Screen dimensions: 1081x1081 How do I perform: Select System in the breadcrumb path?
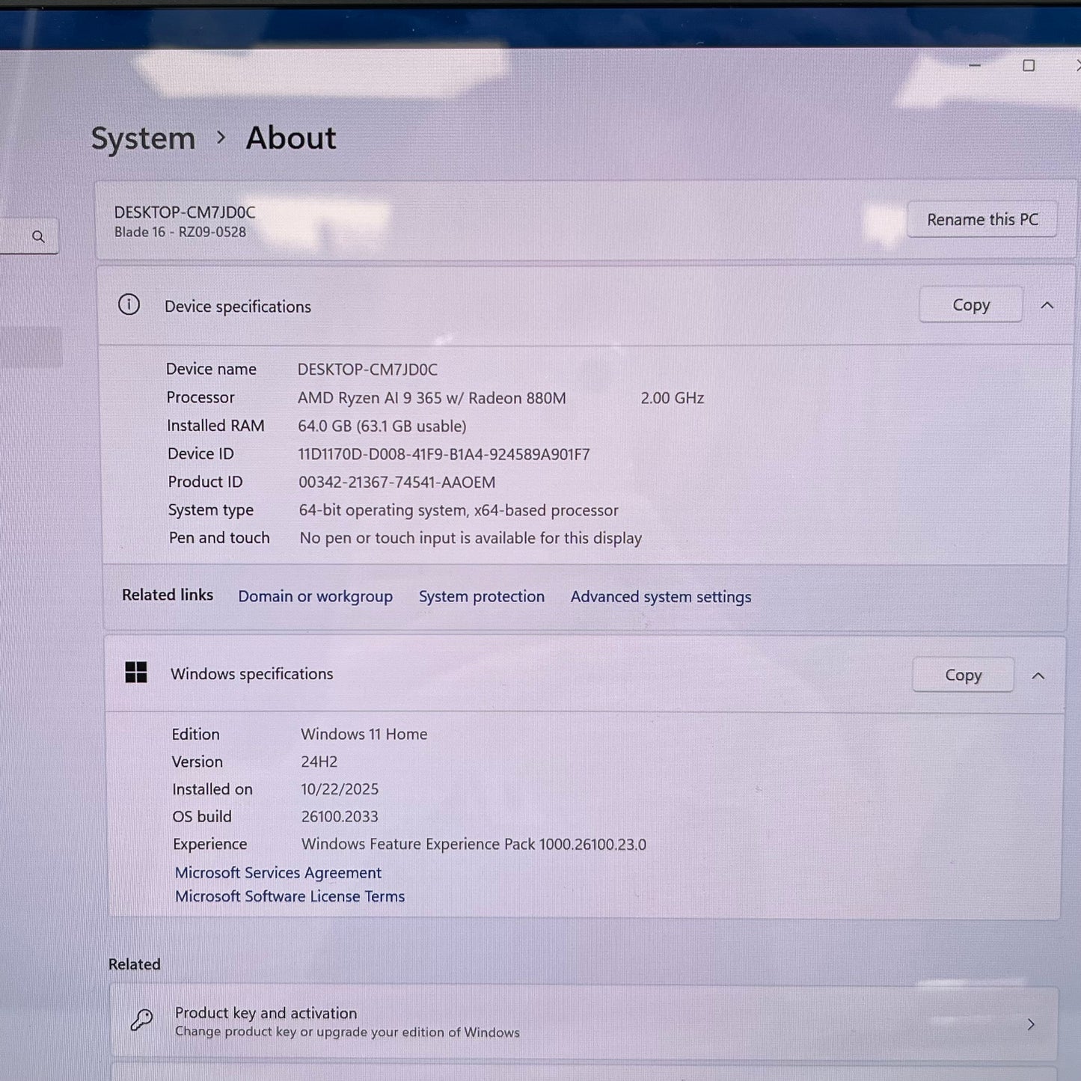pos(142,138)
